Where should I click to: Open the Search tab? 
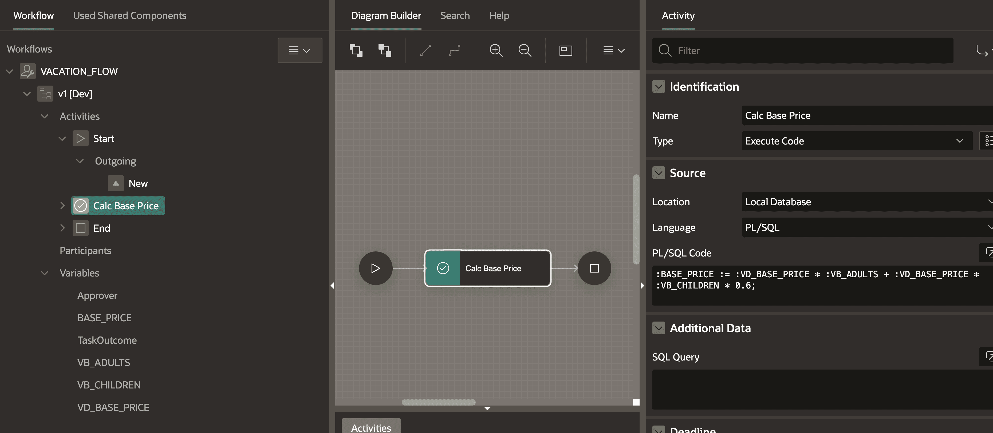pyautogui.click(x=455, y=15)
